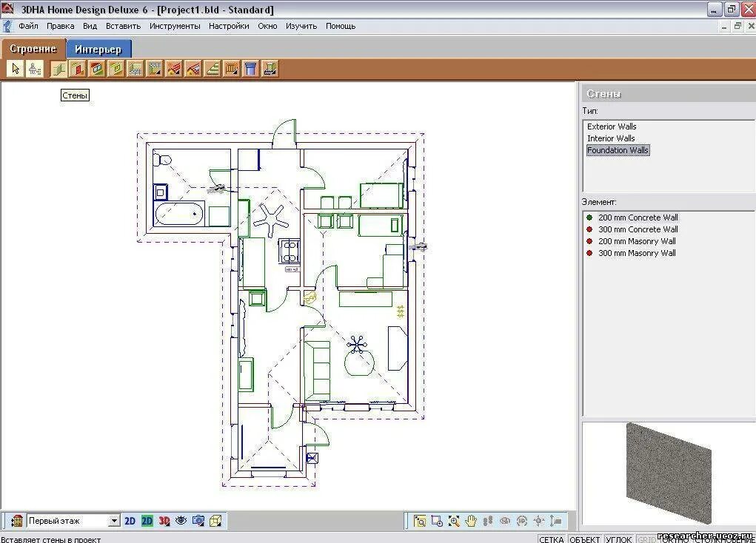Select the arrow pointer selection tool
This screenshot has height=543, width=756.
click(x=16, y=69)
